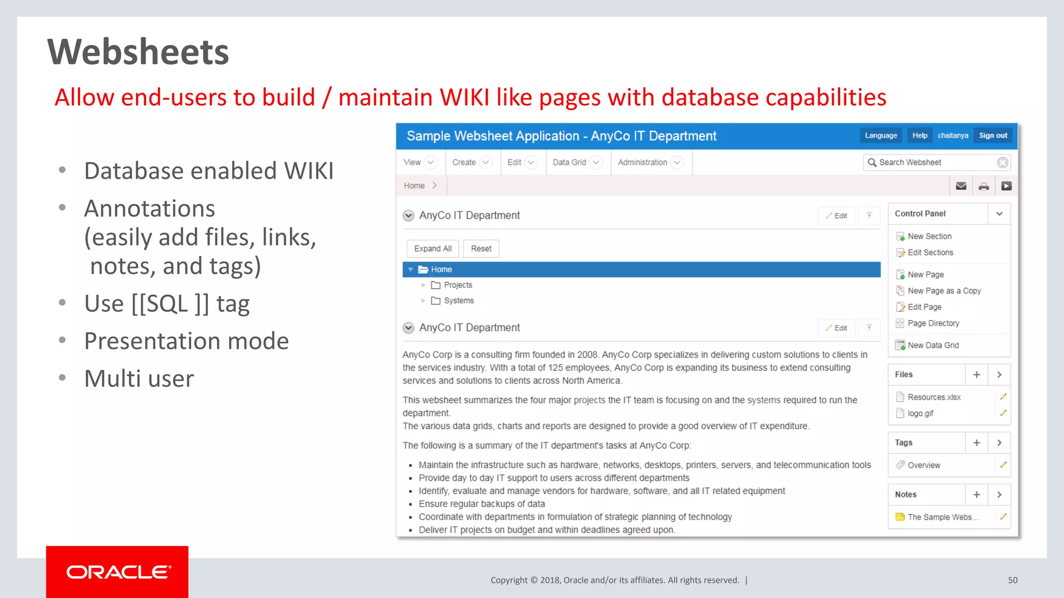Click the "systems" link in paragraph
The width and height of the screenshot is (1064, 598).
point(764,400)
